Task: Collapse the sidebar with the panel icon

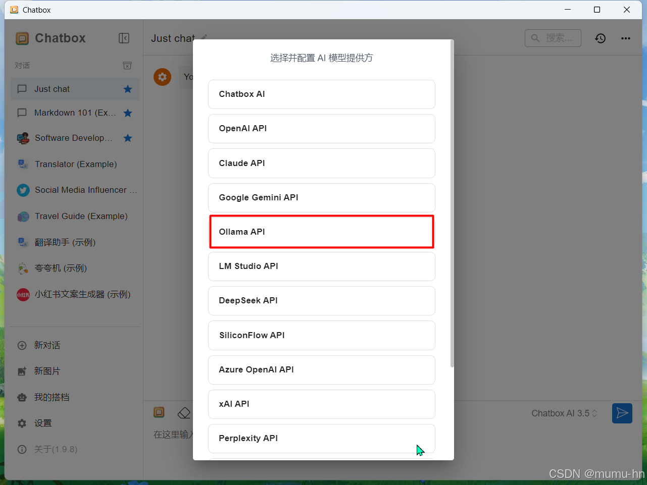Action: coord(124,38)
